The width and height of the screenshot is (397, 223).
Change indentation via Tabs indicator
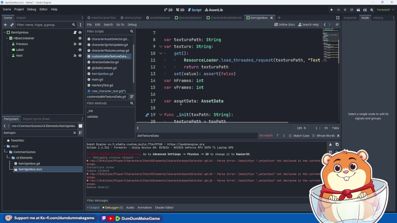coord(335,128)
